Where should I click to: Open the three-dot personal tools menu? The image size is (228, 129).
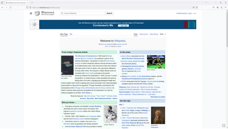(x=195, y=13)
